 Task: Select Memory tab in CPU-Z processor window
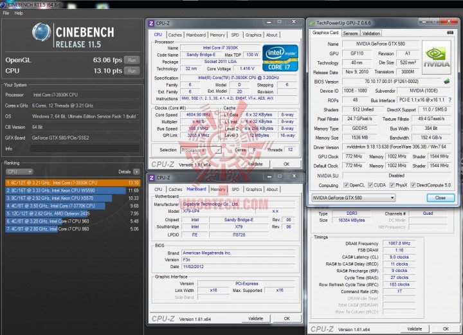pyautogui.click(x=217, y=35)
